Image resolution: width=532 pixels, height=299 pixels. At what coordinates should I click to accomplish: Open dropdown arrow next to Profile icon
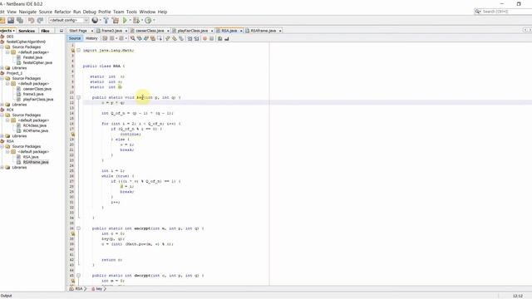coord(154,20)
